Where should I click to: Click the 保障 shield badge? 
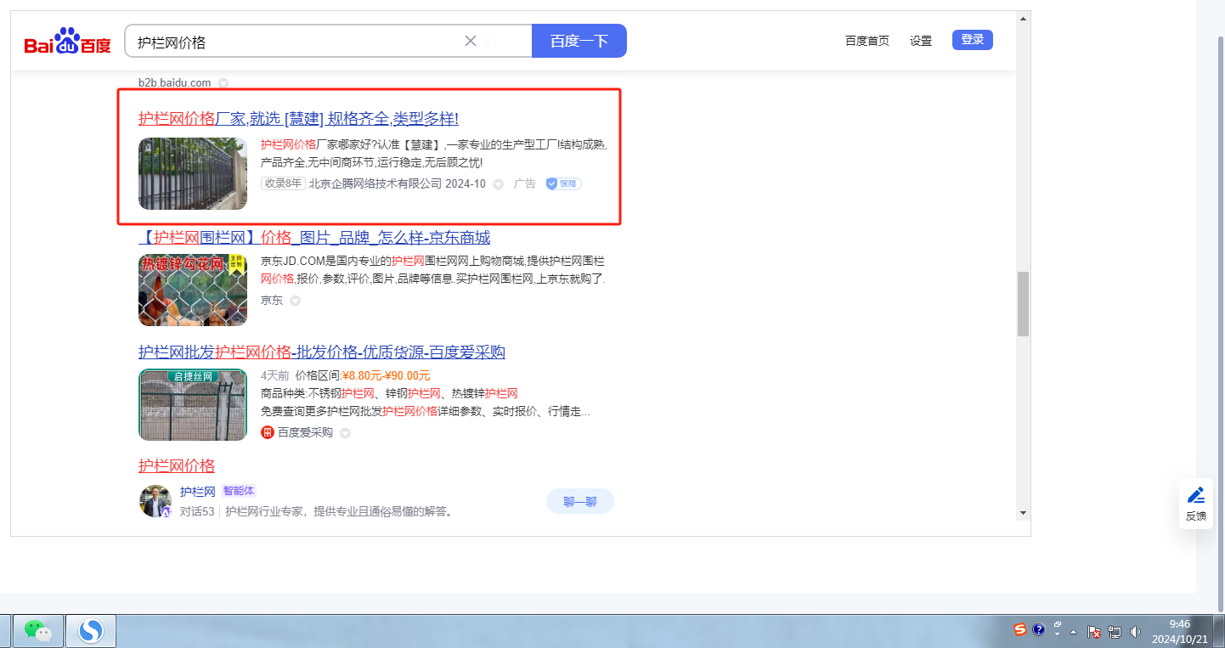[x=563, y=183]
